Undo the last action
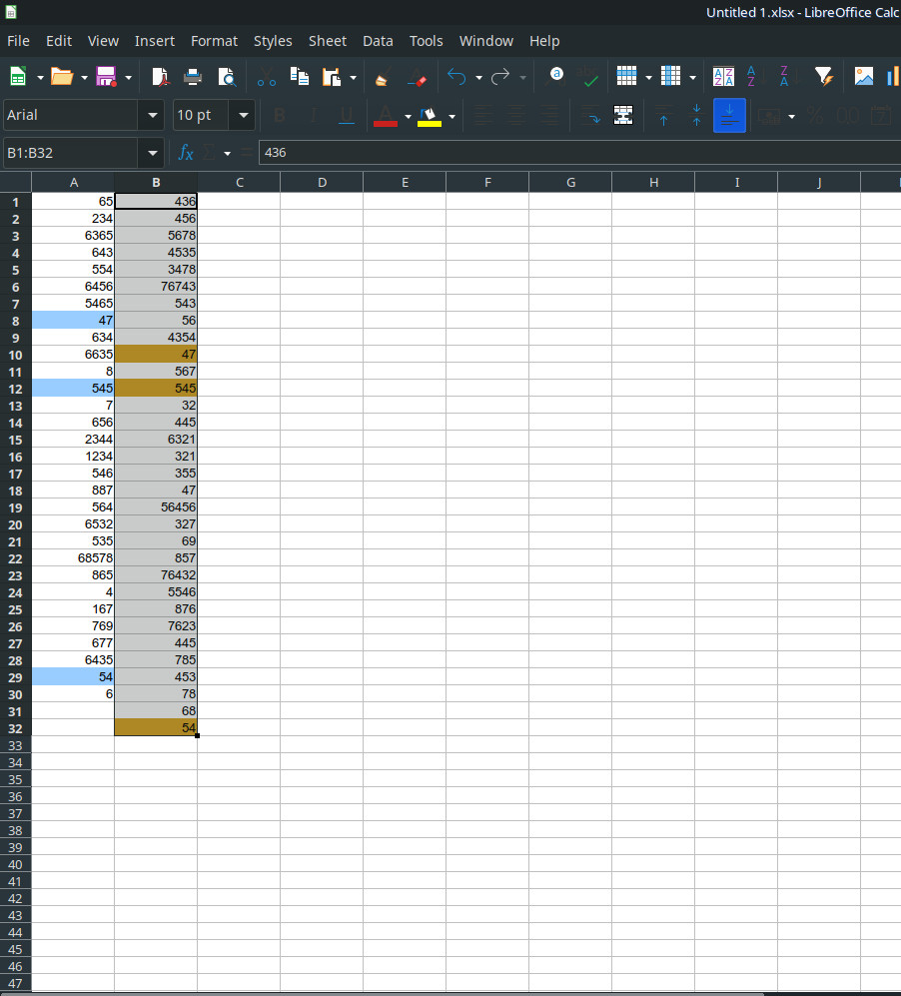901x996 pixels. point(456,77)
